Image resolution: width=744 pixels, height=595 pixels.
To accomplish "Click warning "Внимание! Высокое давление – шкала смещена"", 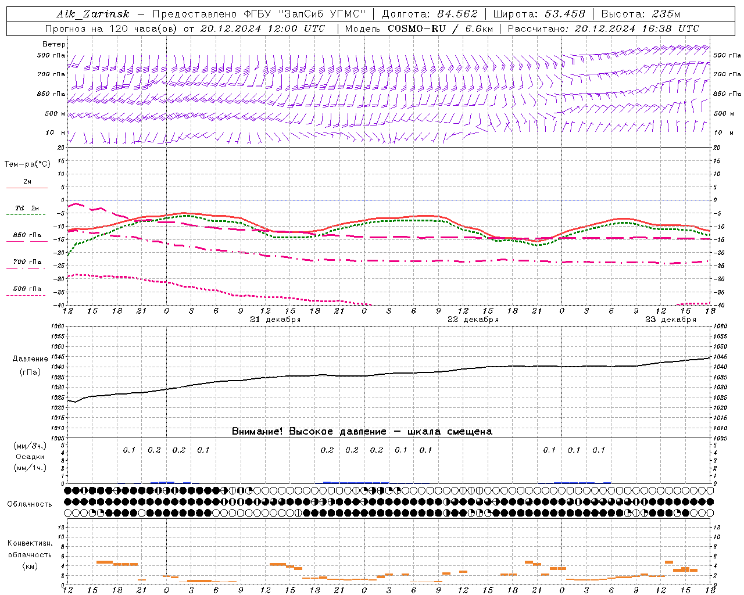I will [x=362, y=431].
